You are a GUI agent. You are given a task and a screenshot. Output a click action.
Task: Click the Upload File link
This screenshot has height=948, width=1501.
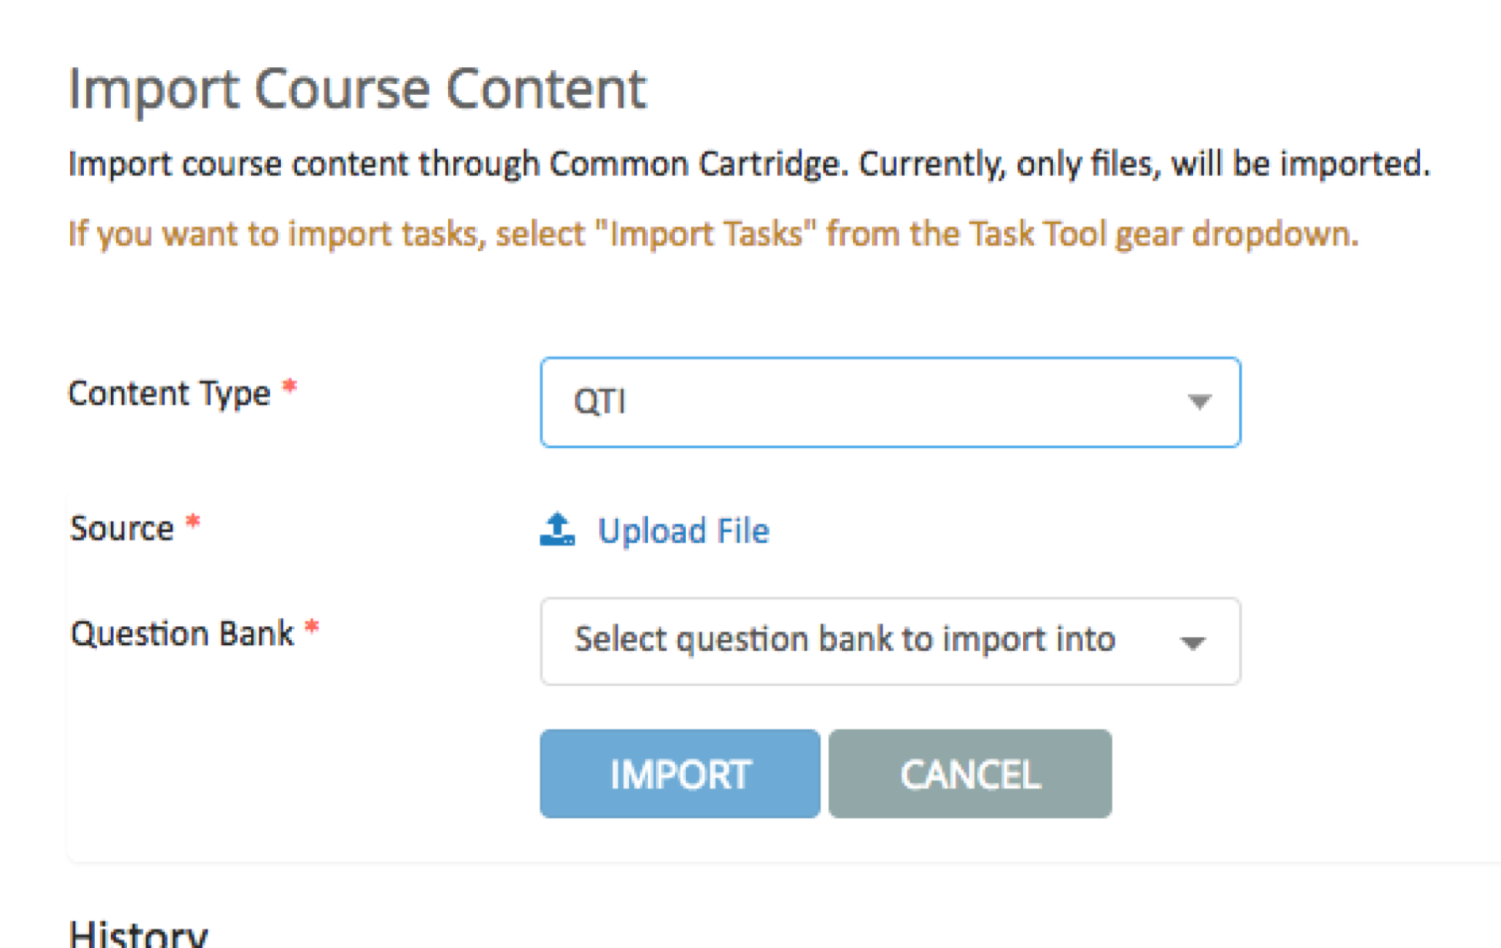[684, 531]
